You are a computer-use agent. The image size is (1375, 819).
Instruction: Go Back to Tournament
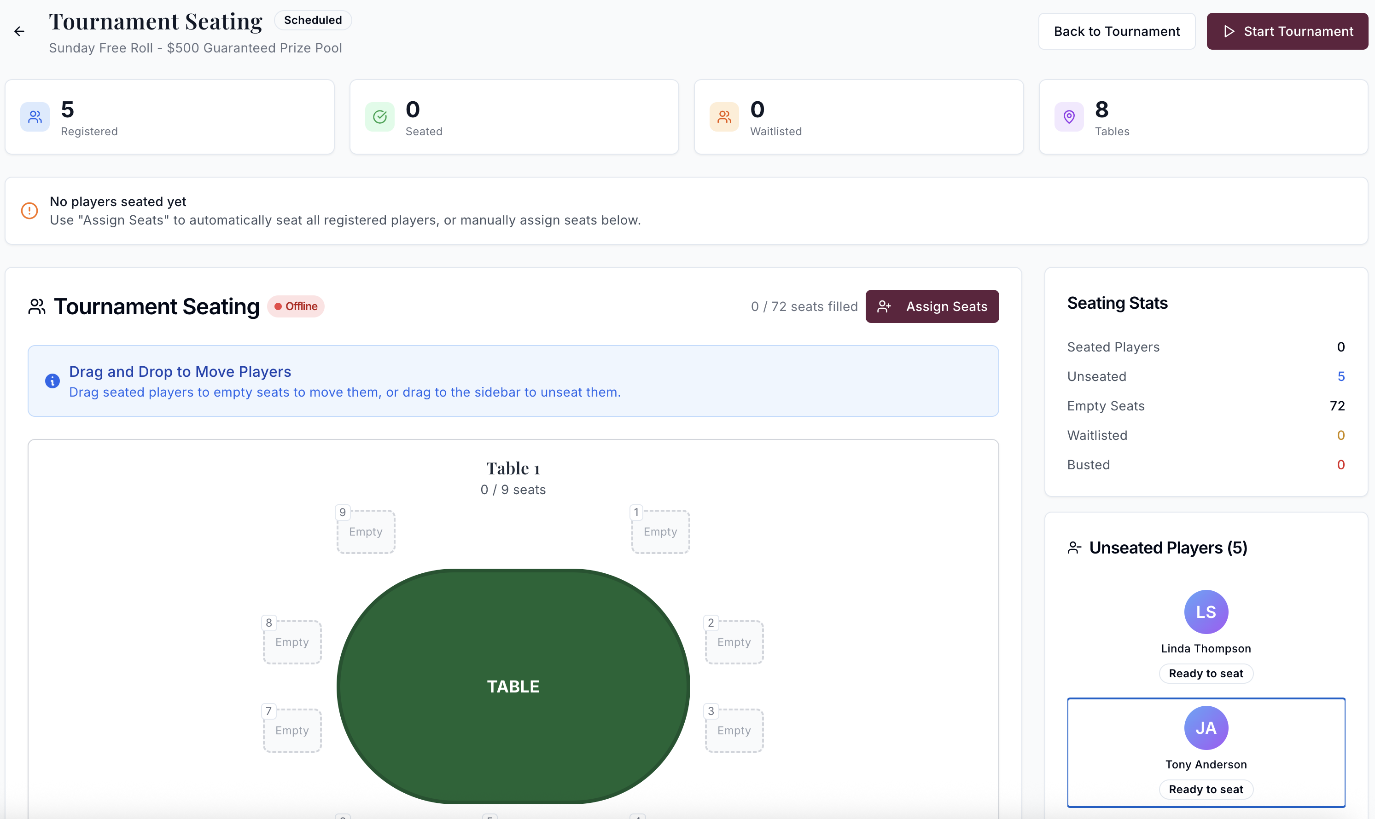click(1117, 31)
